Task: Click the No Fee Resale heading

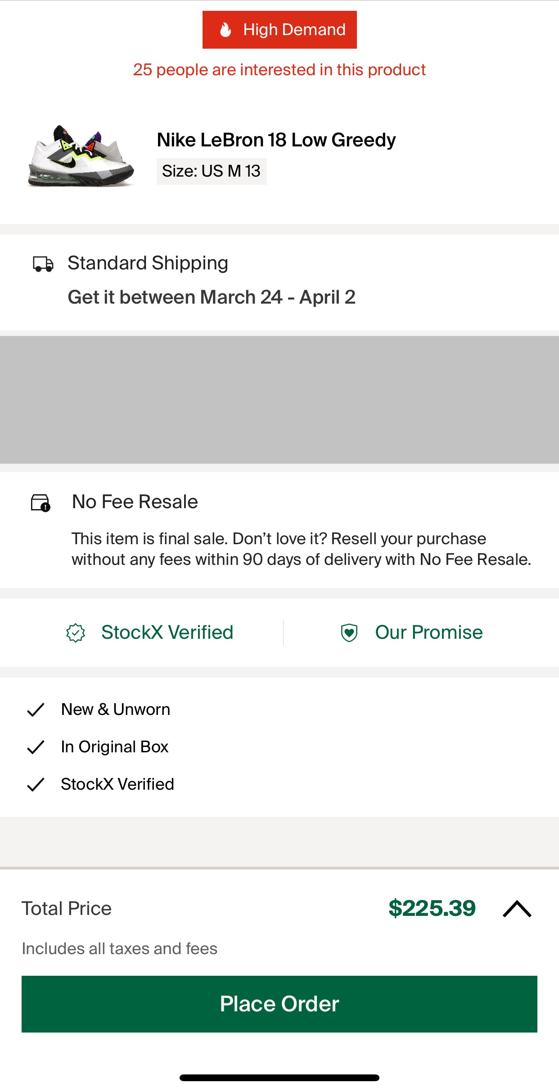Action: point(135,502)
